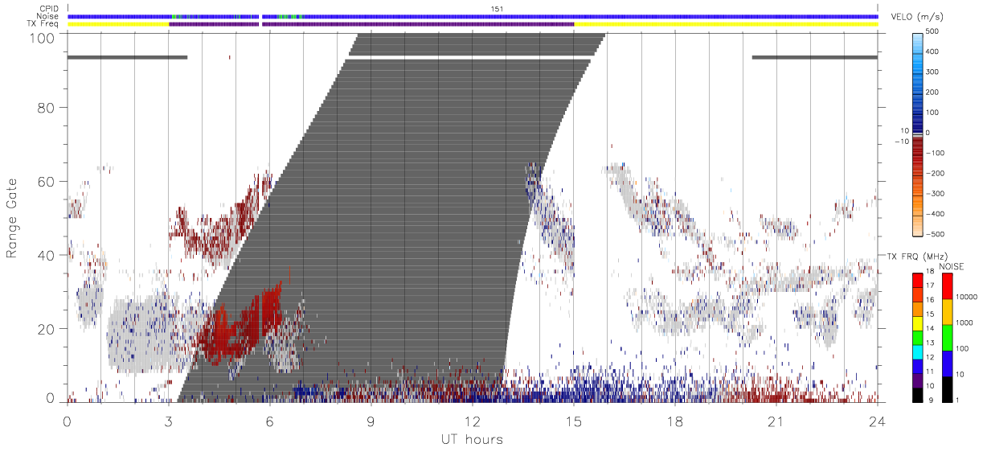Click the 'Range Gate' y-axis title

tap(12, 218)
